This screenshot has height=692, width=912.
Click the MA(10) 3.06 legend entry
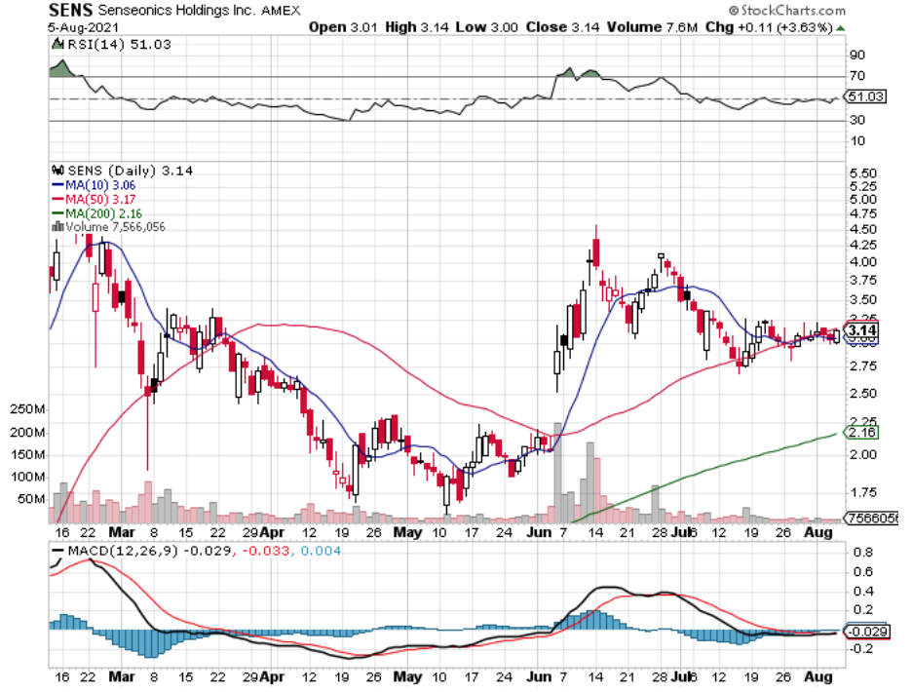point(100,185)
